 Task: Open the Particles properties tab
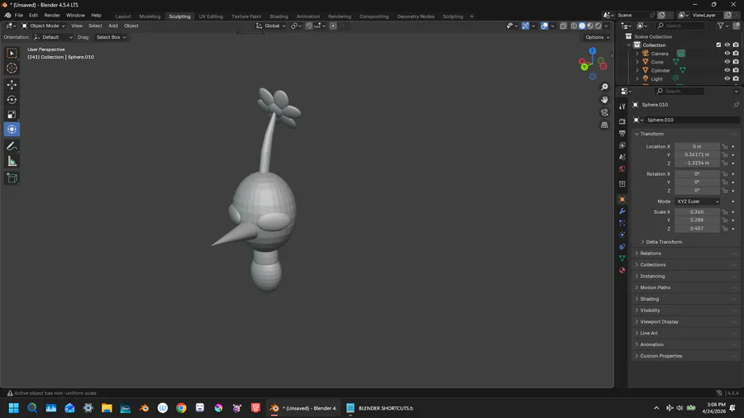click(x=622, y=223)
